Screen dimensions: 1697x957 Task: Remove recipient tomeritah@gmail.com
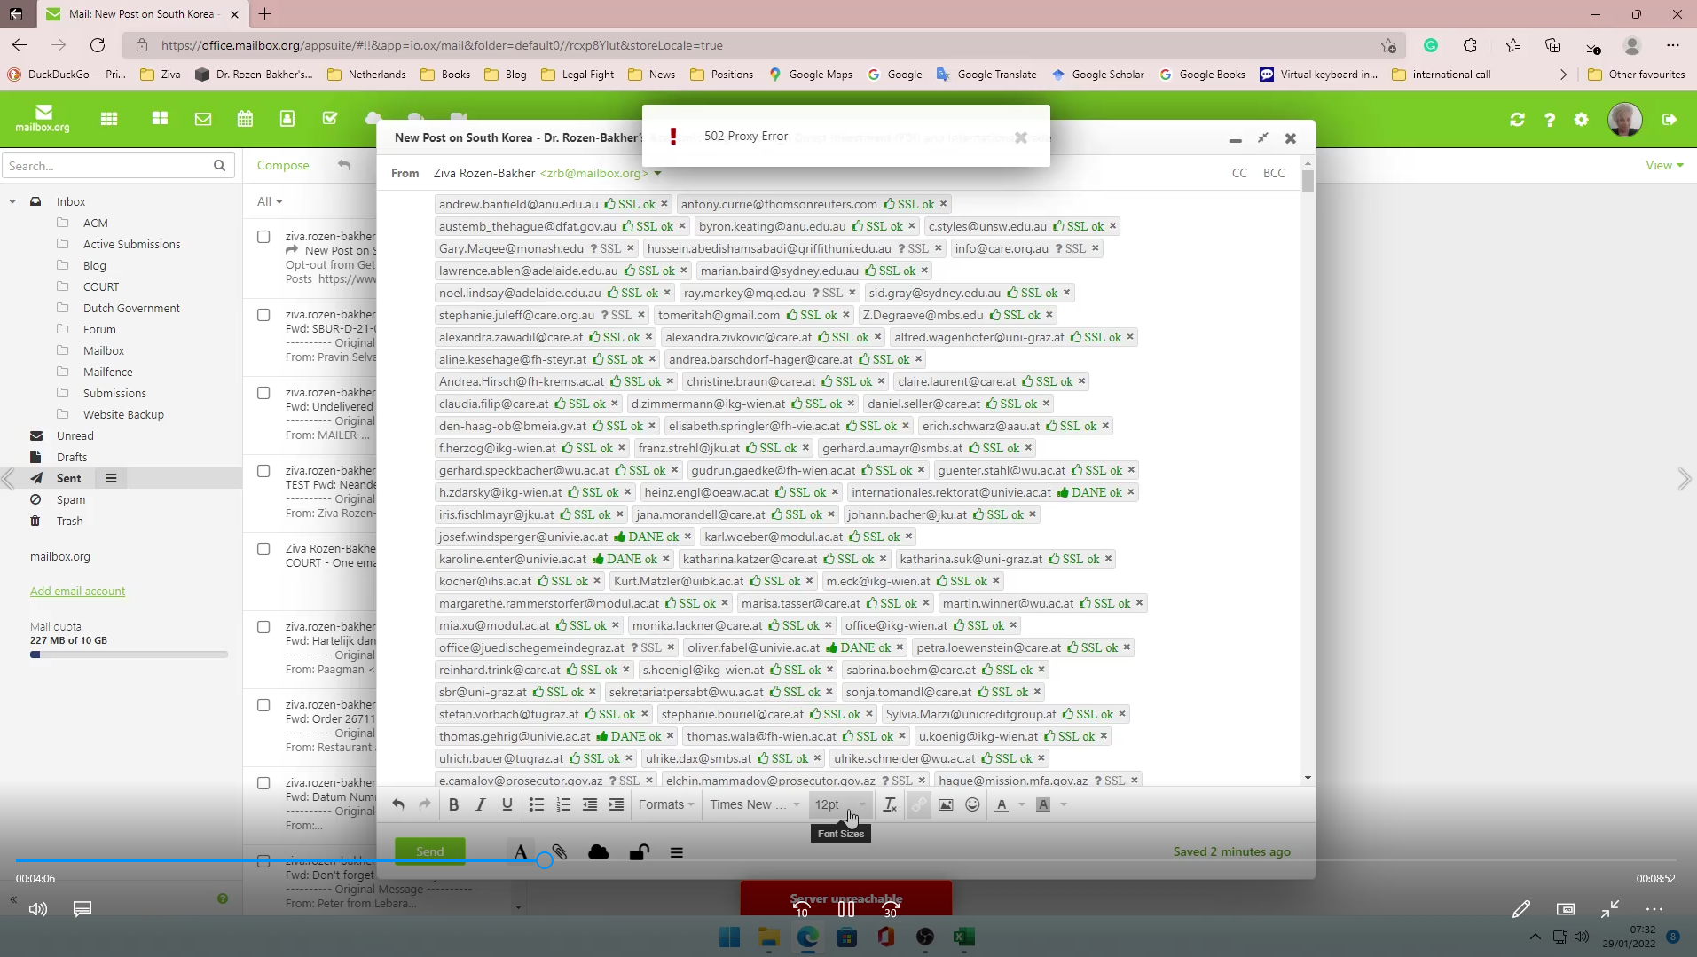pyautogui.click(x=845, y=315)
